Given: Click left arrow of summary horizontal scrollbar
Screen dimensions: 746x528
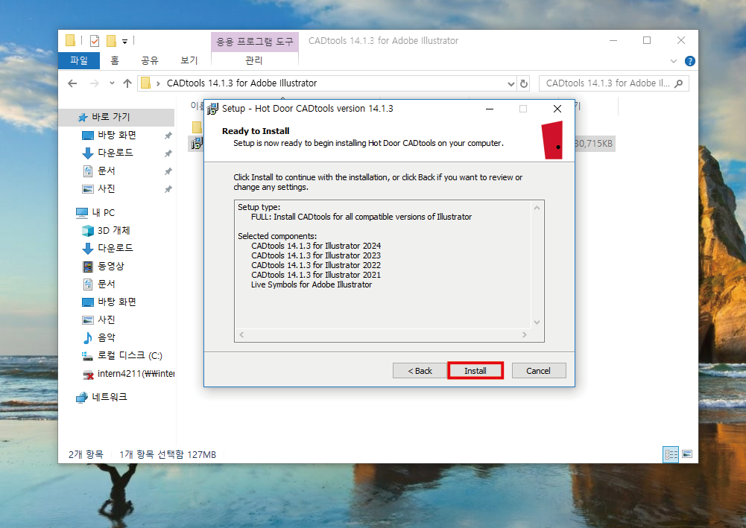Looking at the screenshot, I should (x=241, y=334).
